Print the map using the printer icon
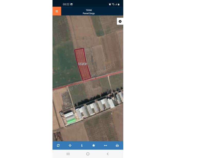 (x=117, y=145)
